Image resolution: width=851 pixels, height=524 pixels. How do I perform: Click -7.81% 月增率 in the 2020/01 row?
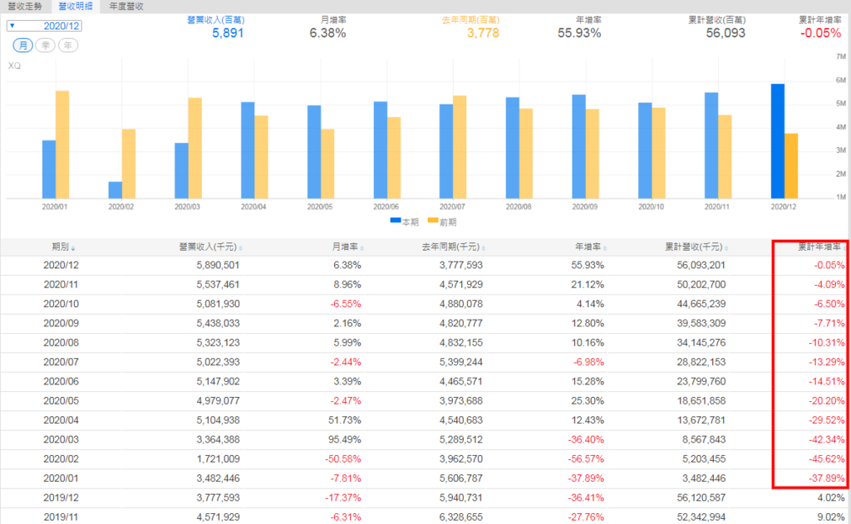[346, 478]
